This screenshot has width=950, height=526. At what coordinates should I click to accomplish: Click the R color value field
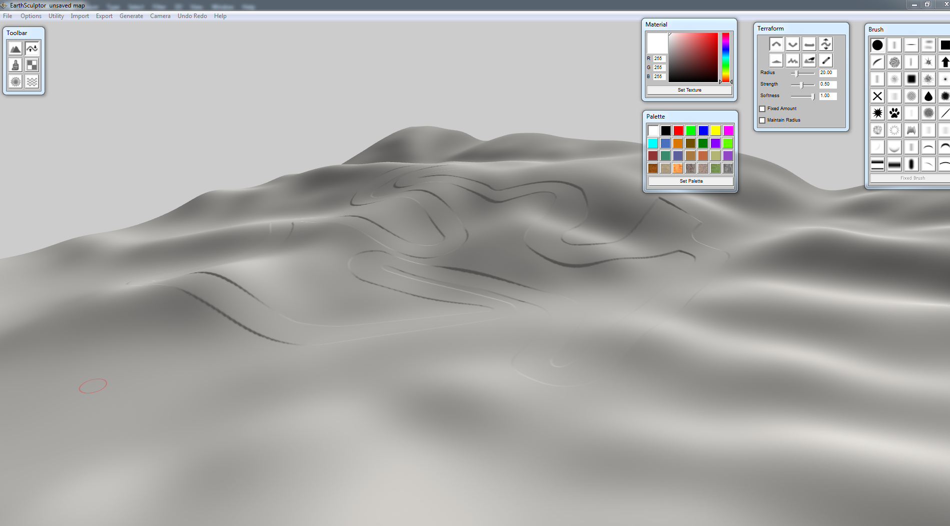(x=659, y=59)
